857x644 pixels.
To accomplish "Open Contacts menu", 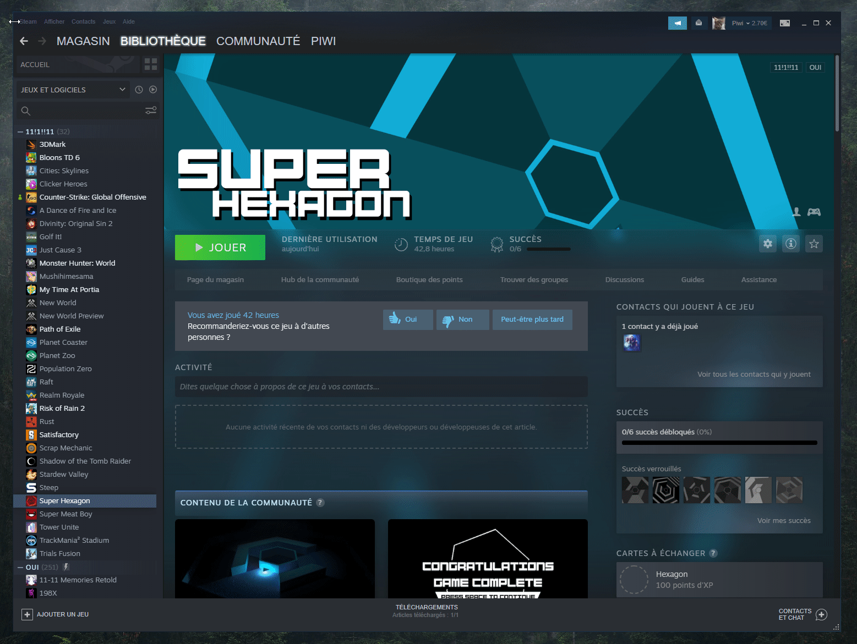I will click(83, 22).
